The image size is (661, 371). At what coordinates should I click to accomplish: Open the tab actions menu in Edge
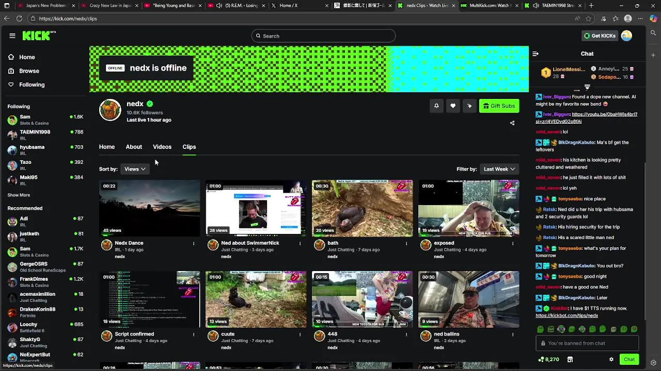[7, 6]
